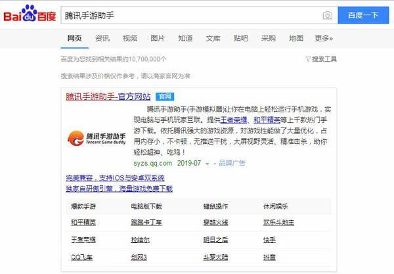Open the 欢乐斗地主 link
This screenshot has height=274, width=394.
(278, 223)
